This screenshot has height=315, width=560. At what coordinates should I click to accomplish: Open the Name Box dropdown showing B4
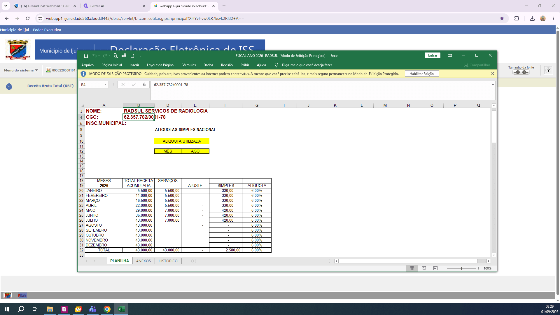(106, 85)
